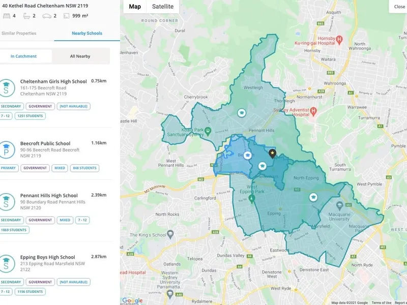Screen dimensions: 407x305
Task: Click the 1069 STUDENTS tag
Action: (x=14, y=230)
